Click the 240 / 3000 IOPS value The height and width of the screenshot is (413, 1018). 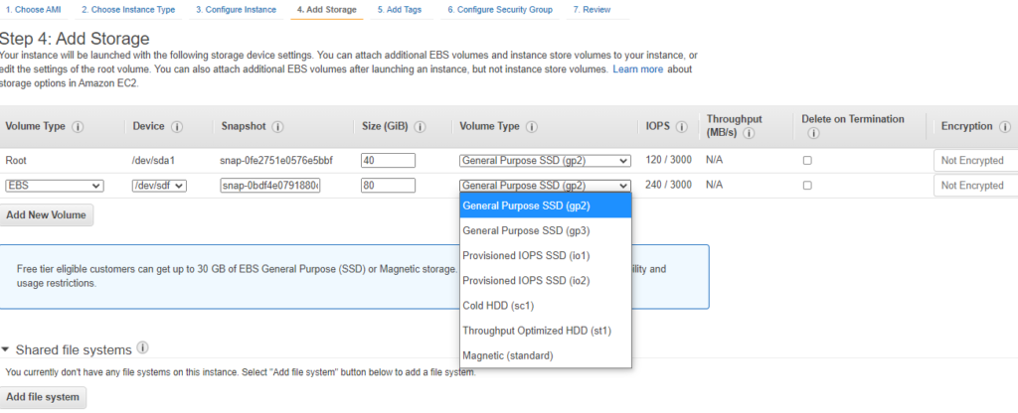[x=669, y=185]
